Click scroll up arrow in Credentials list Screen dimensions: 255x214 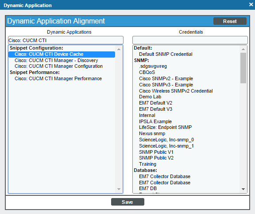click(243, 49)
